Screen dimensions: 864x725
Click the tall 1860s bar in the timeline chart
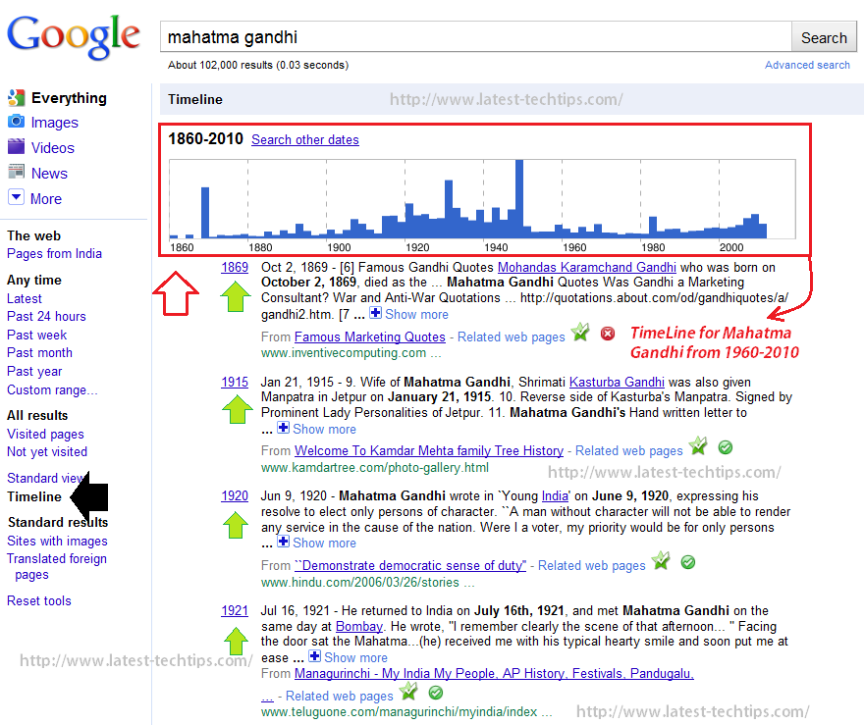(x=205, y=213)
